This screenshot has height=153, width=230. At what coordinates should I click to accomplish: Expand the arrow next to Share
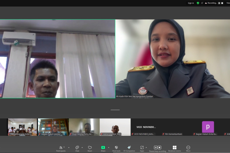pos(109,148)
